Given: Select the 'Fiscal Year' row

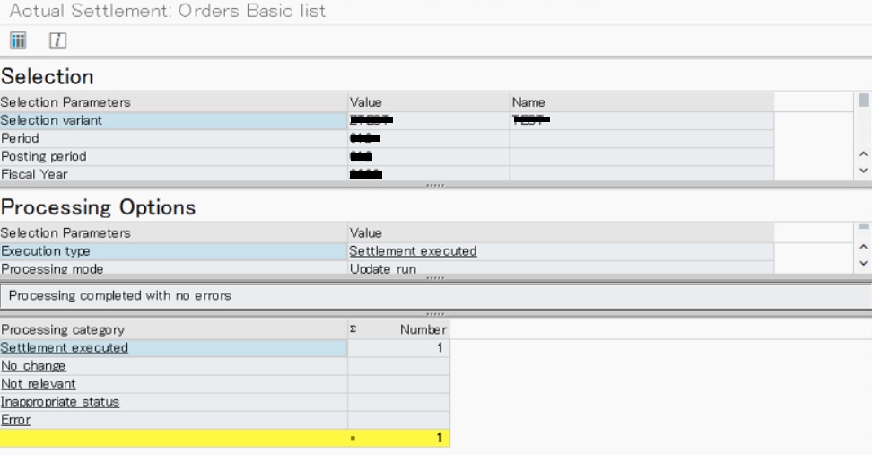Looking at the screenshot, I should pyautogui.click(x=33, y=174).
